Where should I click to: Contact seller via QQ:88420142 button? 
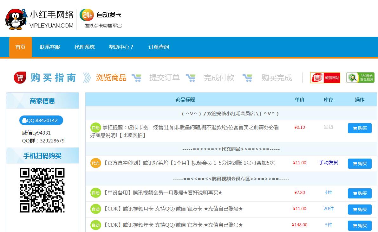pos(41,120)
